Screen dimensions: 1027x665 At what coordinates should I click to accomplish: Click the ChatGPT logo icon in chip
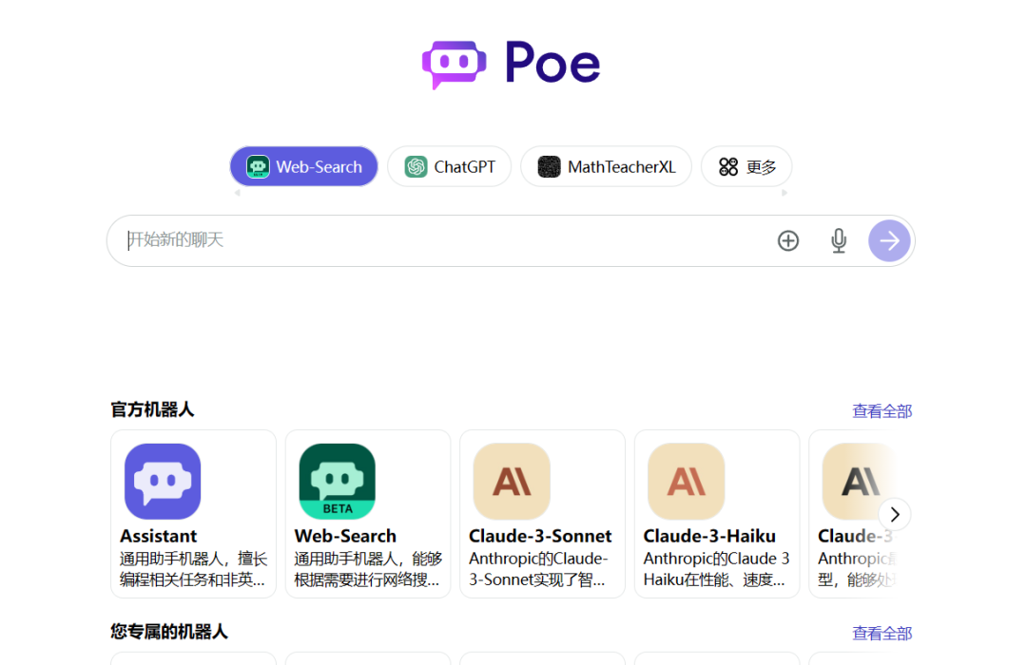[x=416, y=167]
